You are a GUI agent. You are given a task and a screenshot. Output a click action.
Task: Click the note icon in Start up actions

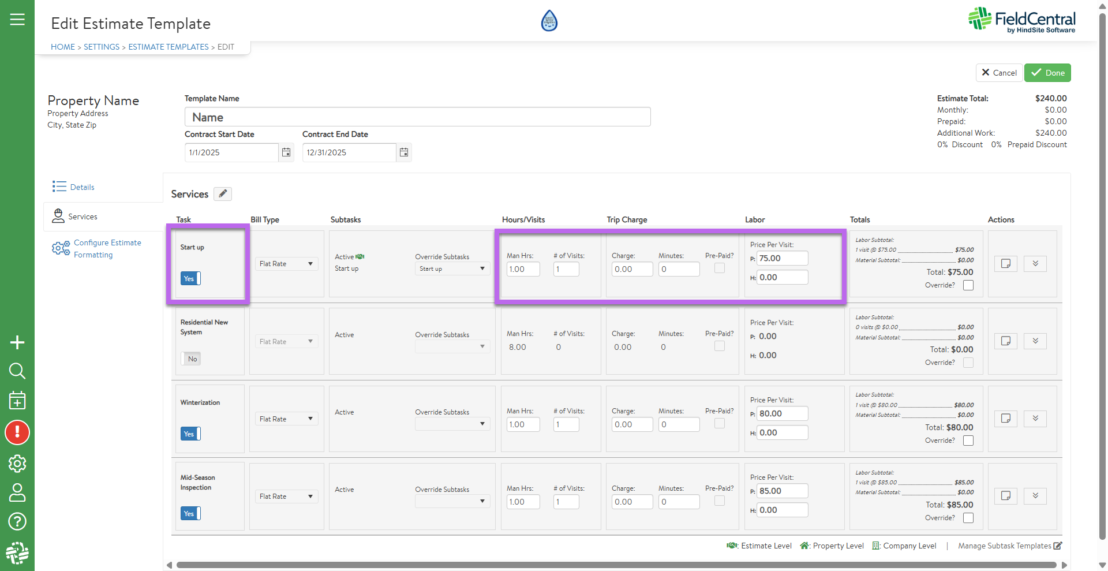[x=1005, y=264]
